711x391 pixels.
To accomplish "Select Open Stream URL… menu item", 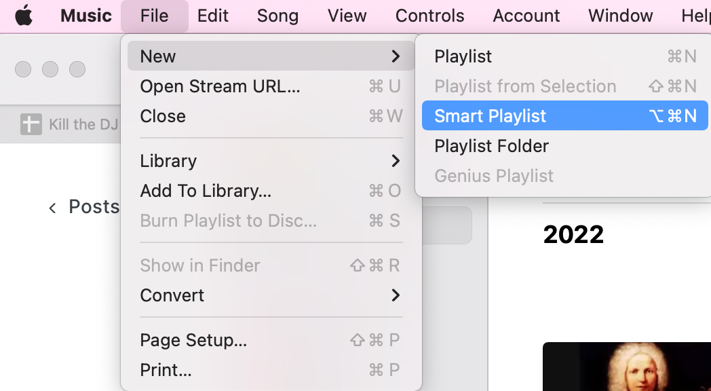I will 271,86.
